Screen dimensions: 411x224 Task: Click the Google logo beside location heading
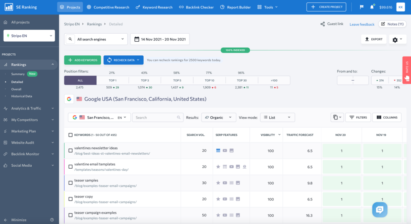click(x=69, y=99)
